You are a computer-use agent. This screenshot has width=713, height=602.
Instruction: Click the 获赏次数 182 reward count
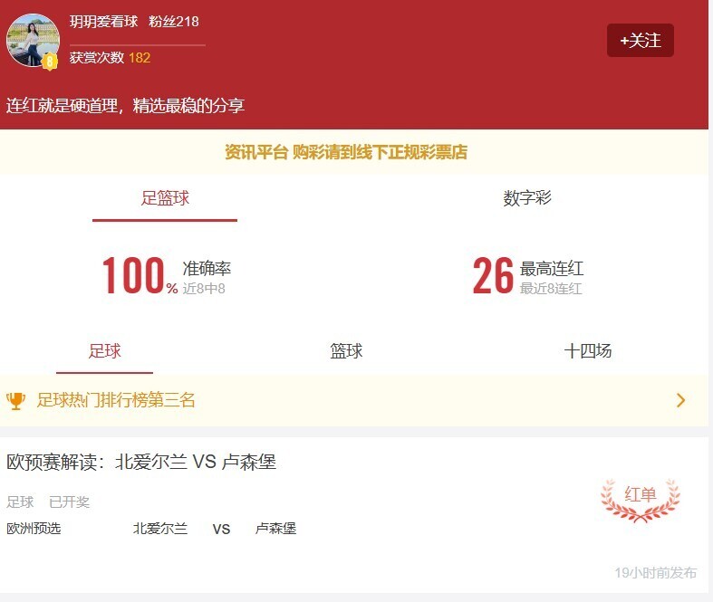pyautogui.click(x=110, y=58)
